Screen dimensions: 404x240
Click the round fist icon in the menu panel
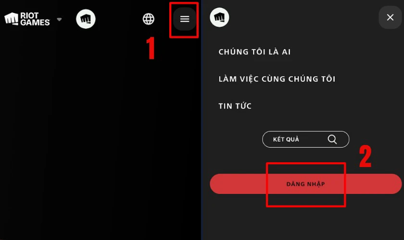pyautogui.click(x=219, y=17)
